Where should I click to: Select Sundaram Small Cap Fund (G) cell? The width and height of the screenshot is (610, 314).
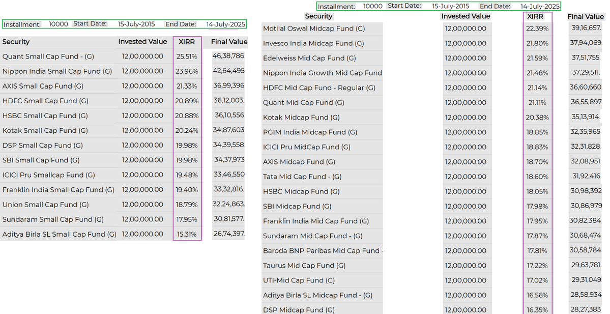point(53,219)
